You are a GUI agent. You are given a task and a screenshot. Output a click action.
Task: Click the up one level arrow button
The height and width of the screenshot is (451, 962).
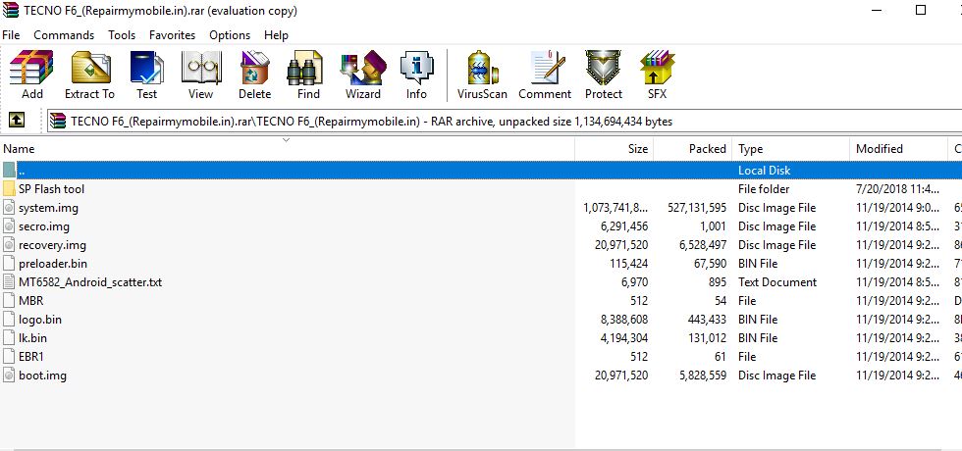17,121
